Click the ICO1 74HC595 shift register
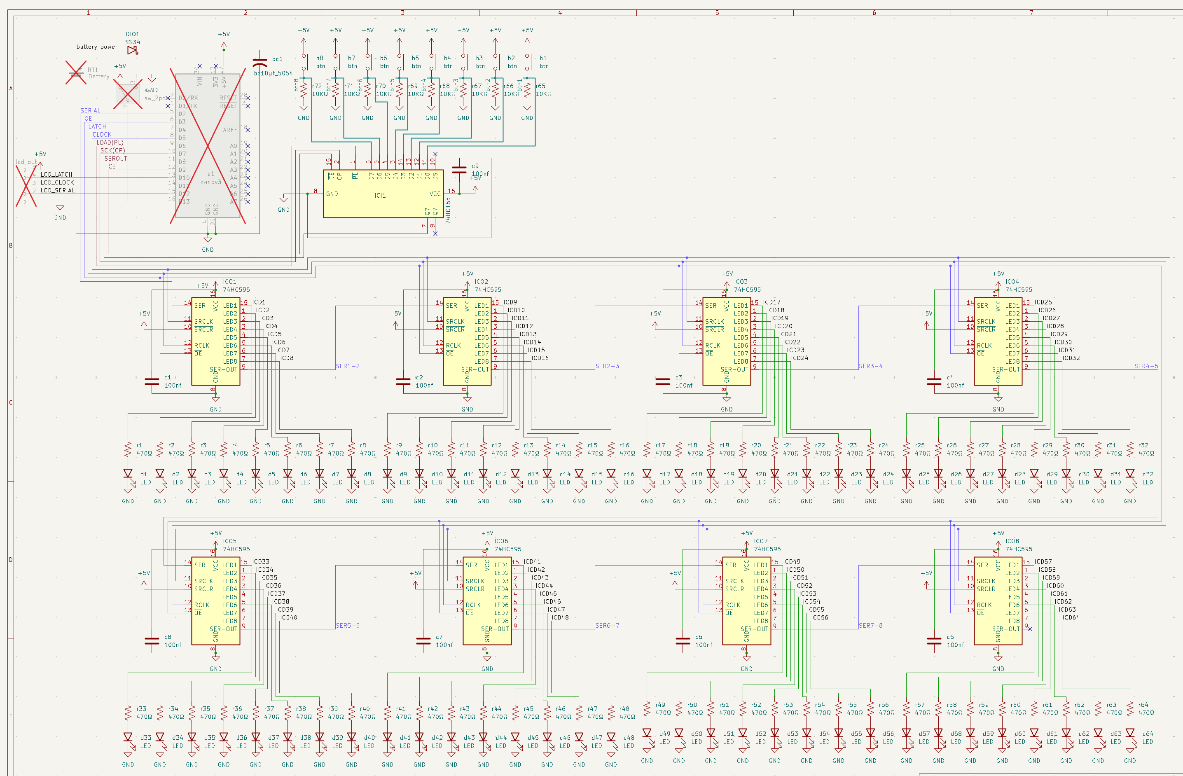Viewport: 1183px width, 776px height. (216, 343)
